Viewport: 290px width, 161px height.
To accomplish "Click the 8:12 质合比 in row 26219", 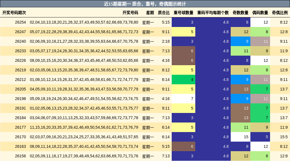I will click(x=166, y=70).
